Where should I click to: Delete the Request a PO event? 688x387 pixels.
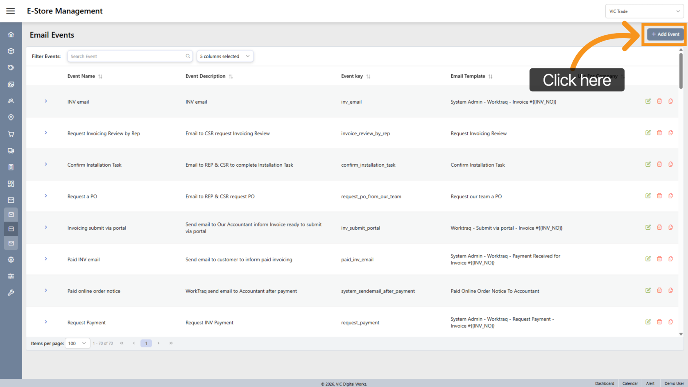click(659, 196)
